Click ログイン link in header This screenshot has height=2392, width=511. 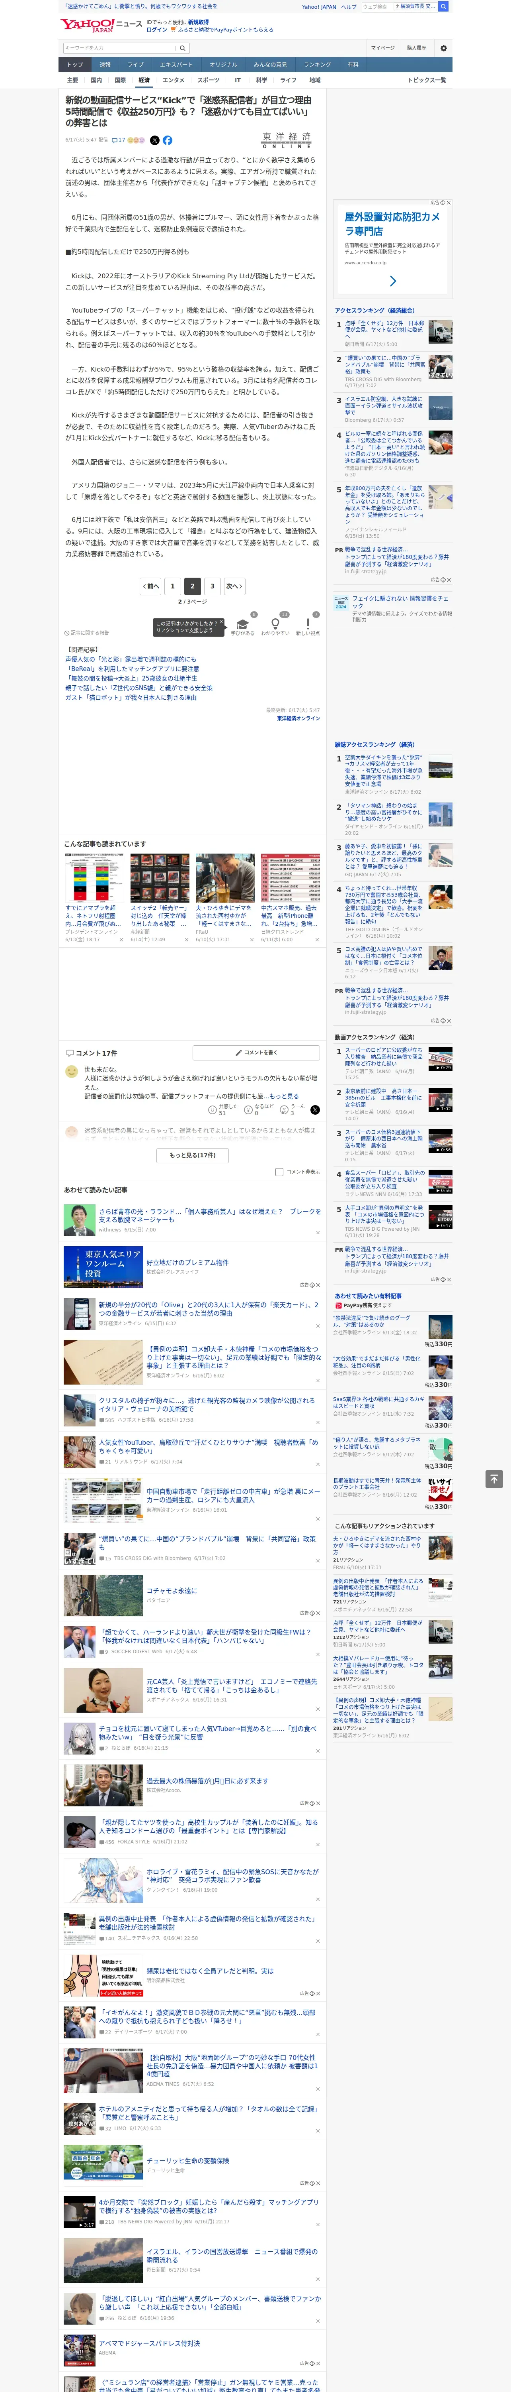[x=157, y=30]
